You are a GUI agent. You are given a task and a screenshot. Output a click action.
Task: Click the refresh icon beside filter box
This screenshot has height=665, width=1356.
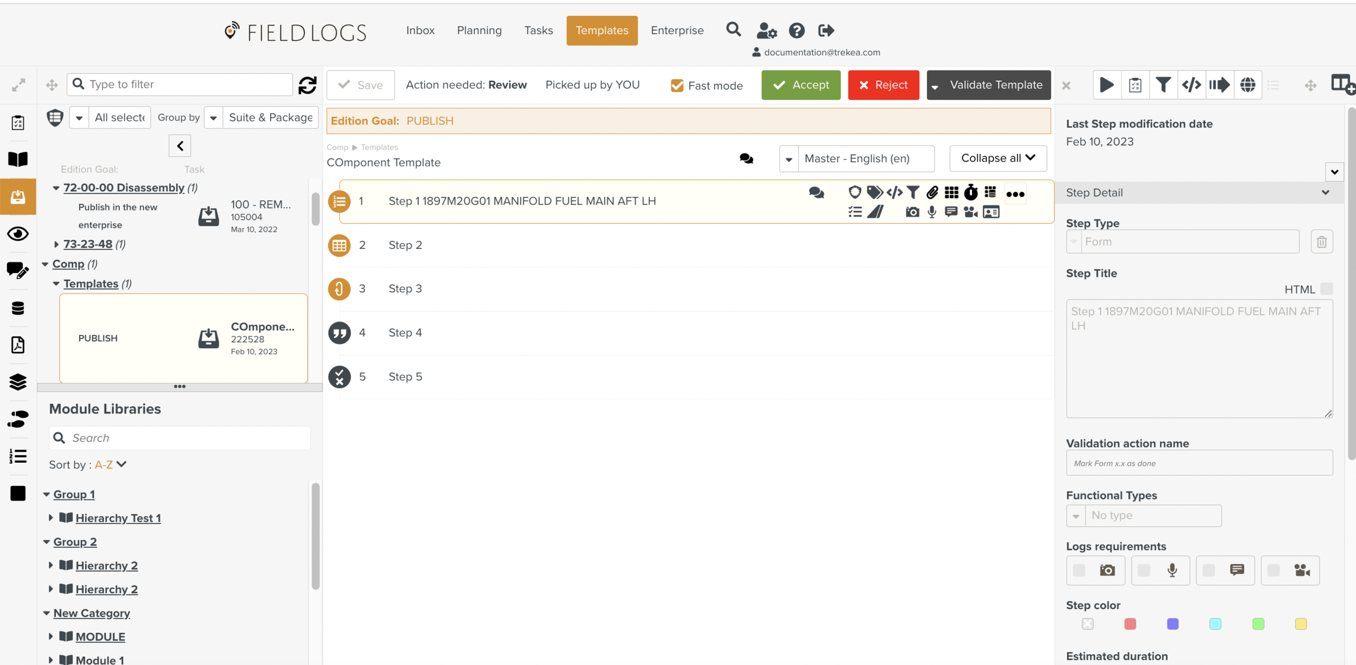tap(308, 85)
